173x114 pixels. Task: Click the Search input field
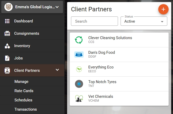pyautogui.click(x=95, y=21)
